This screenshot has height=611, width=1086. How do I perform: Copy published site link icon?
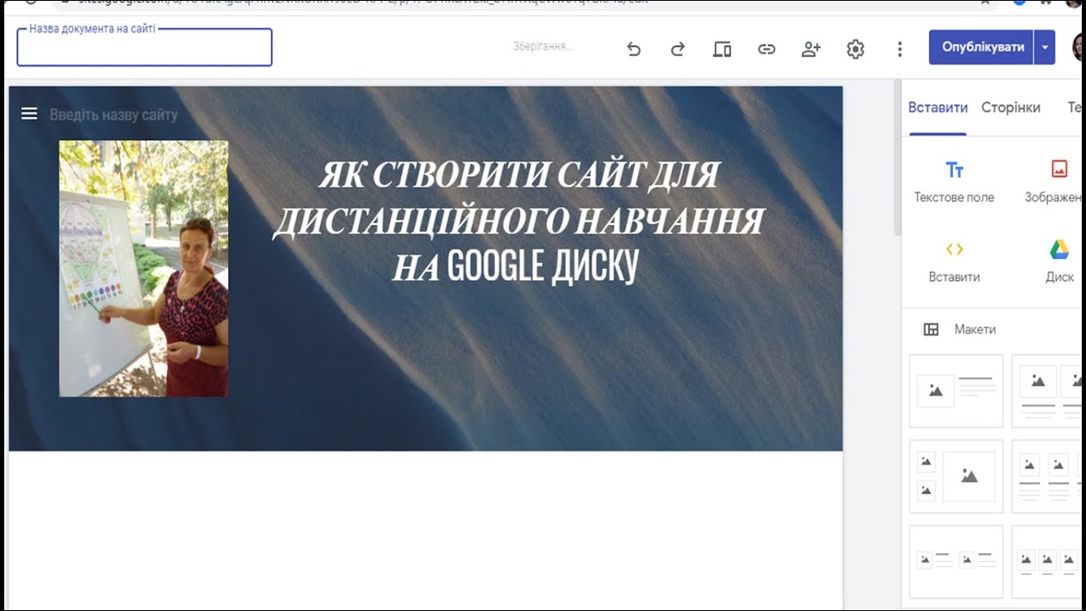[x=767, y=49]
